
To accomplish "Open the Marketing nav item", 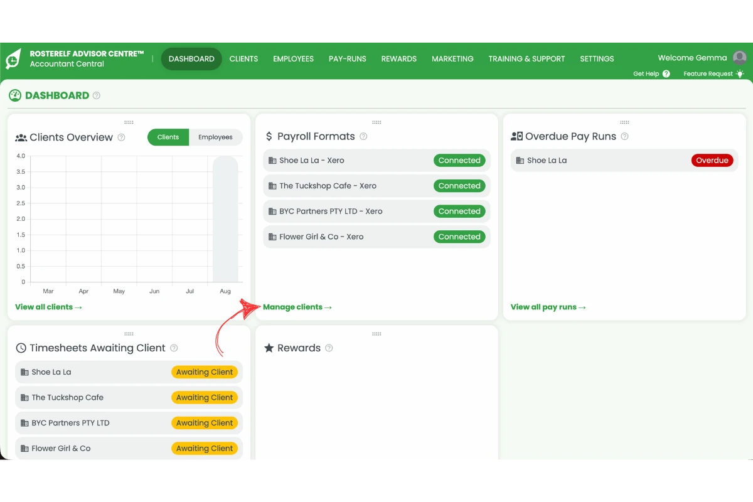I will click(x=452, y=59).
